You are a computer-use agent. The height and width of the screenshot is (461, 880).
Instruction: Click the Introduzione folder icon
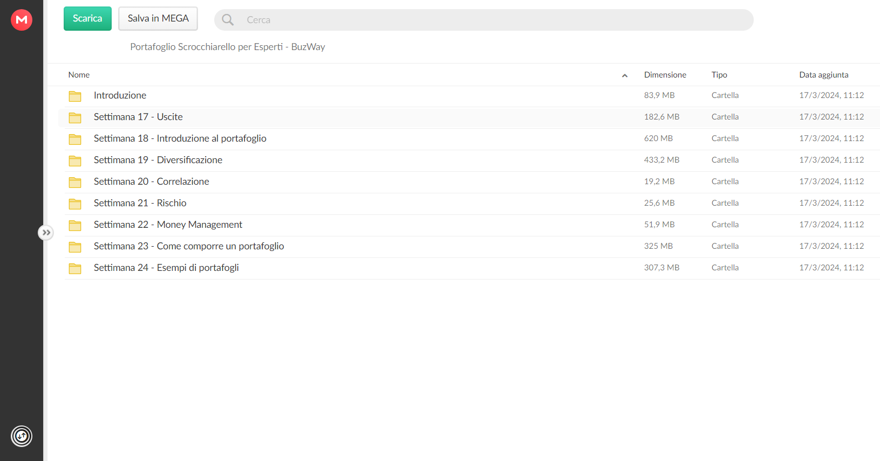click(x=75, y=96)
